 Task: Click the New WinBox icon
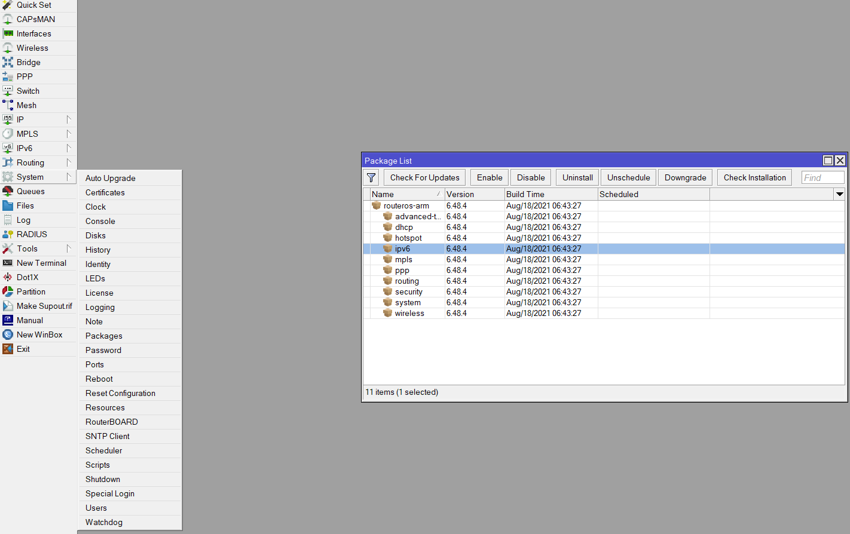click(x=8, y=334)
